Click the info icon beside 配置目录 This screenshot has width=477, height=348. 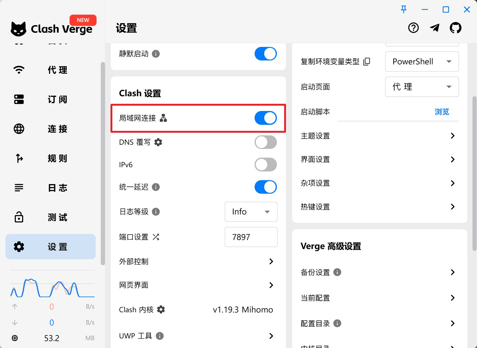pos(337,323)
